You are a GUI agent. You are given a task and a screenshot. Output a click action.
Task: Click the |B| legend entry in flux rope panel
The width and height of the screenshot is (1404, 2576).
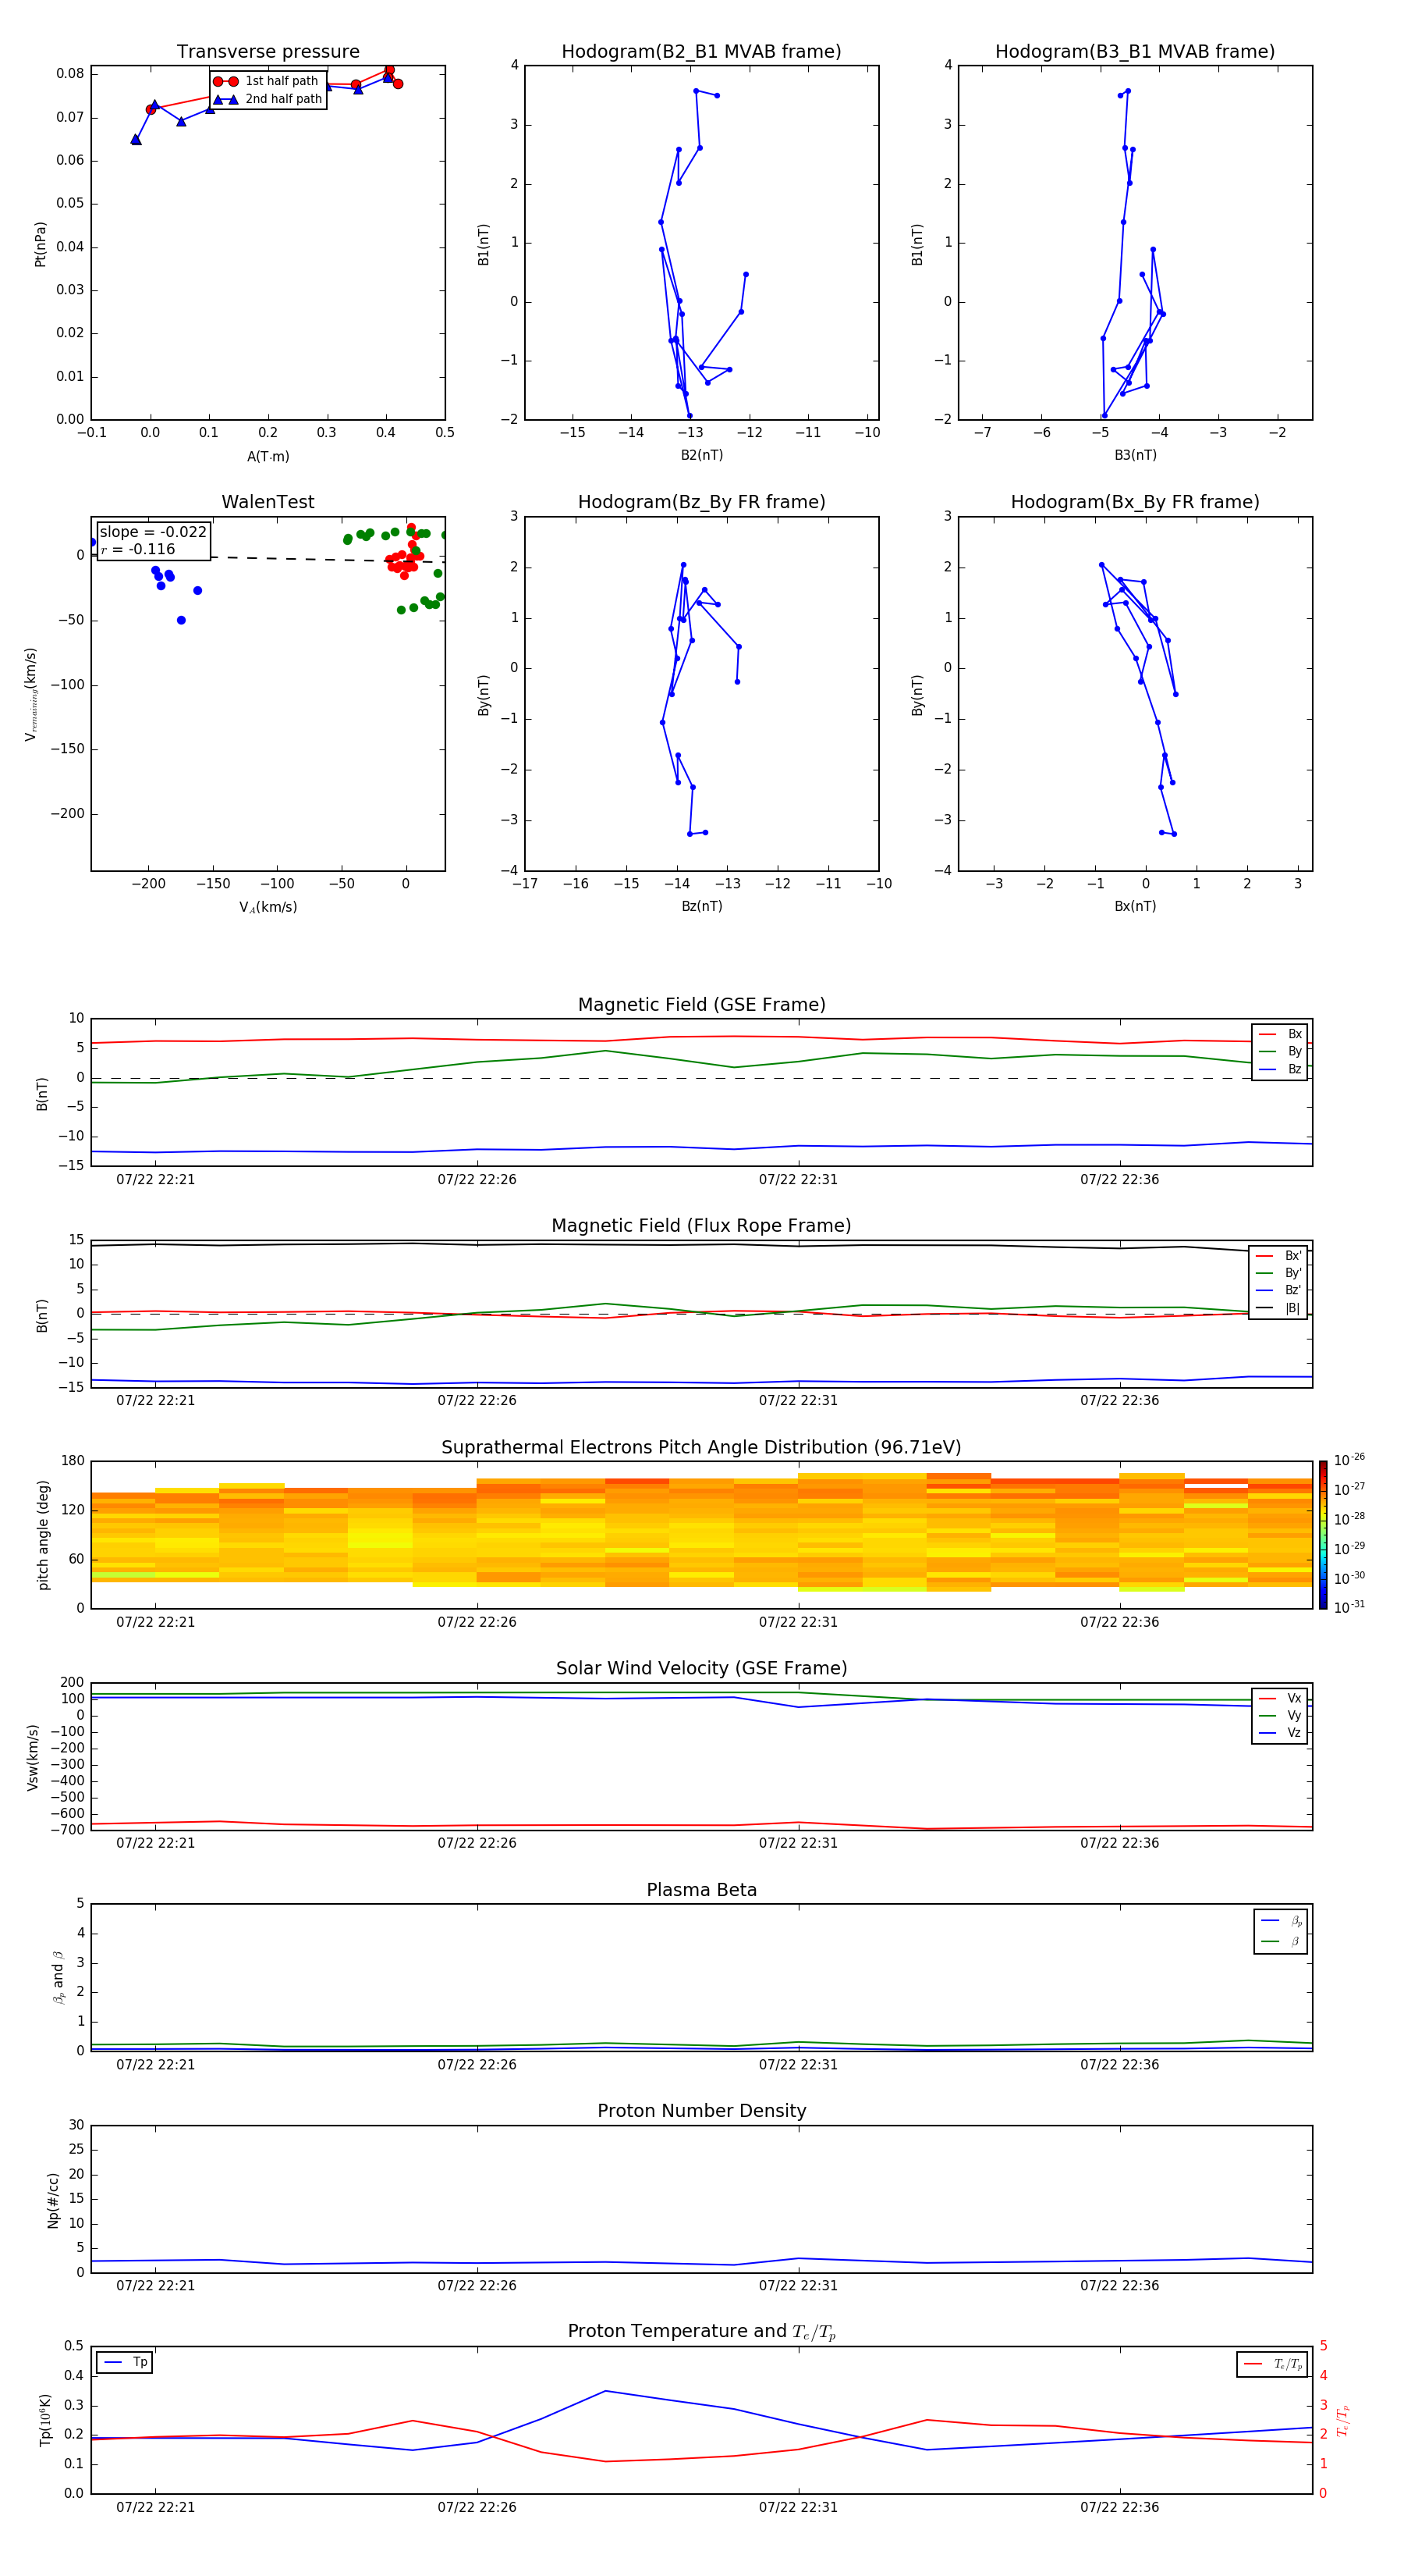point(1278,1308)
